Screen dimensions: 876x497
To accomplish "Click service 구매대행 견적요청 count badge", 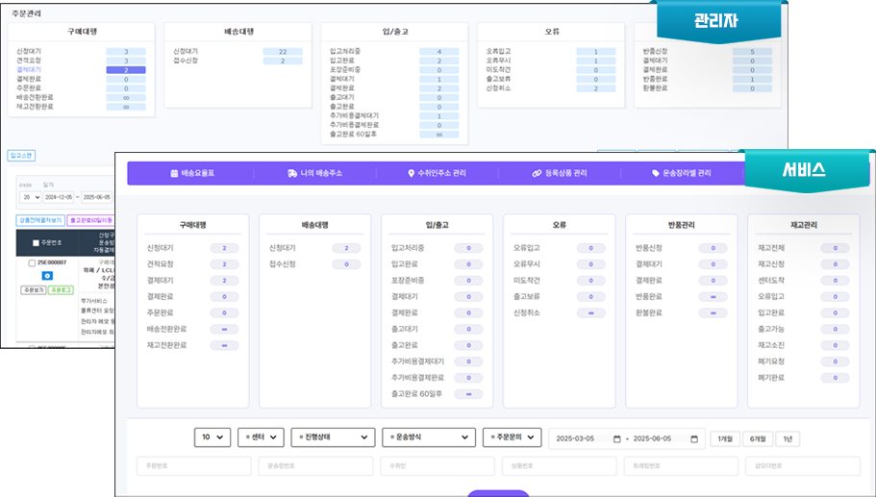I will pyautogui.click(x=225, y=264).
